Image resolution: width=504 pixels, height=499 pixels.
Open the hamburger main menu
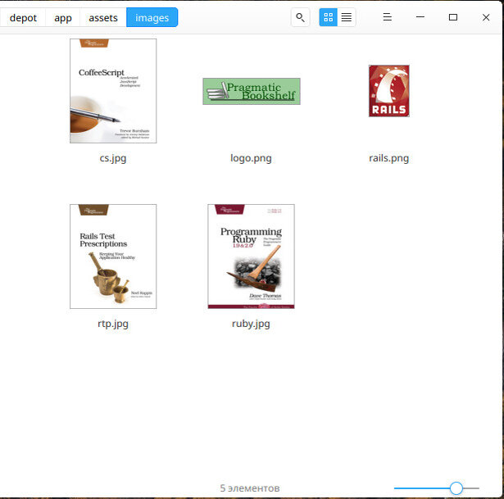click(x=388, y=17)
